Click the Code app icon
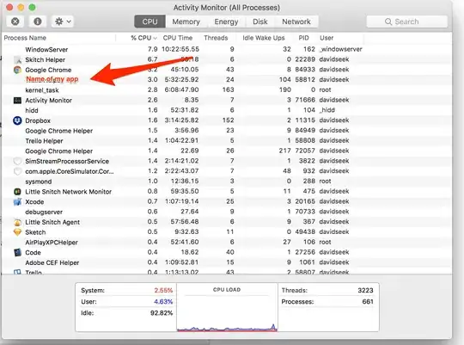 click(17, 253)
